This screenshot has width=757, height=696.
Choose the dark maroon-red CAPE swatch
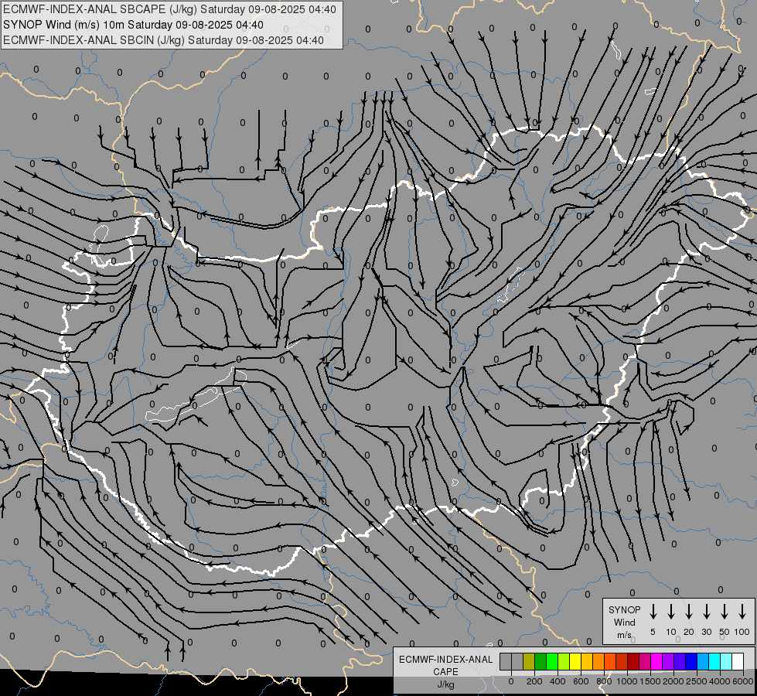coord(633,661)
